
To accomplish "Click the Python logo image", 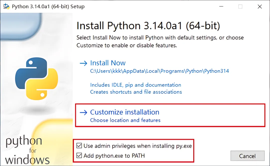I will tap(36, 79).
